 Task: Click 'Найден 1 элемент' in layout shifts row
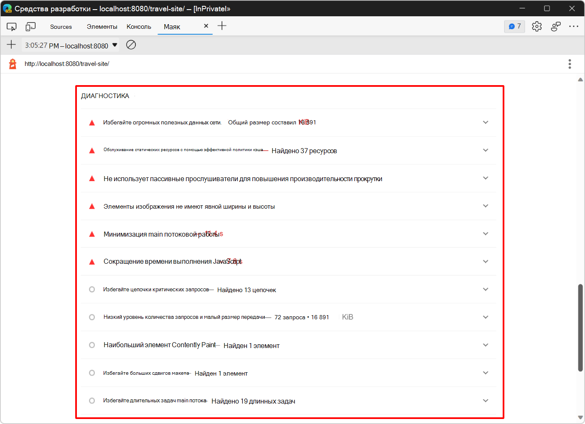(x=221, y=374)
